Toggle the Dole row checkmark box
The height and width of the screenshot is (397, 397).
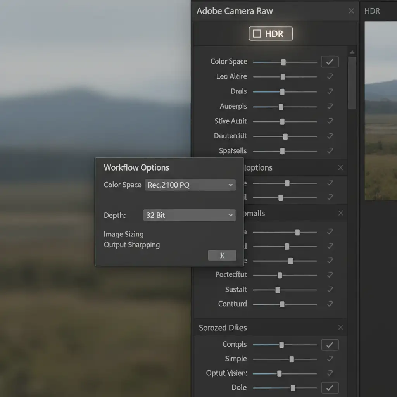(330, 388)
